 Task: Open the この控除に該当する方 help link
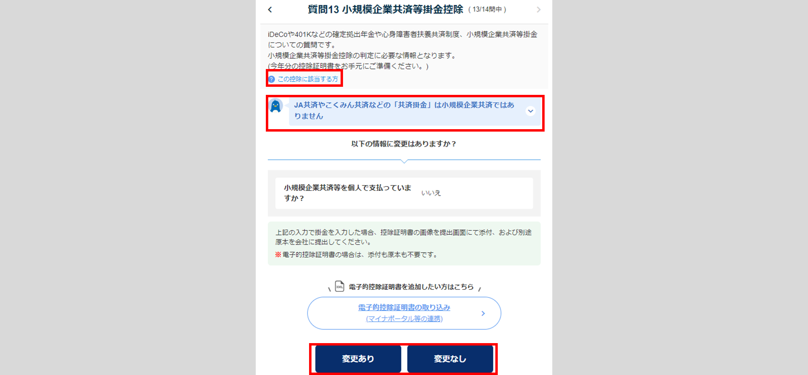pos(308,79)
